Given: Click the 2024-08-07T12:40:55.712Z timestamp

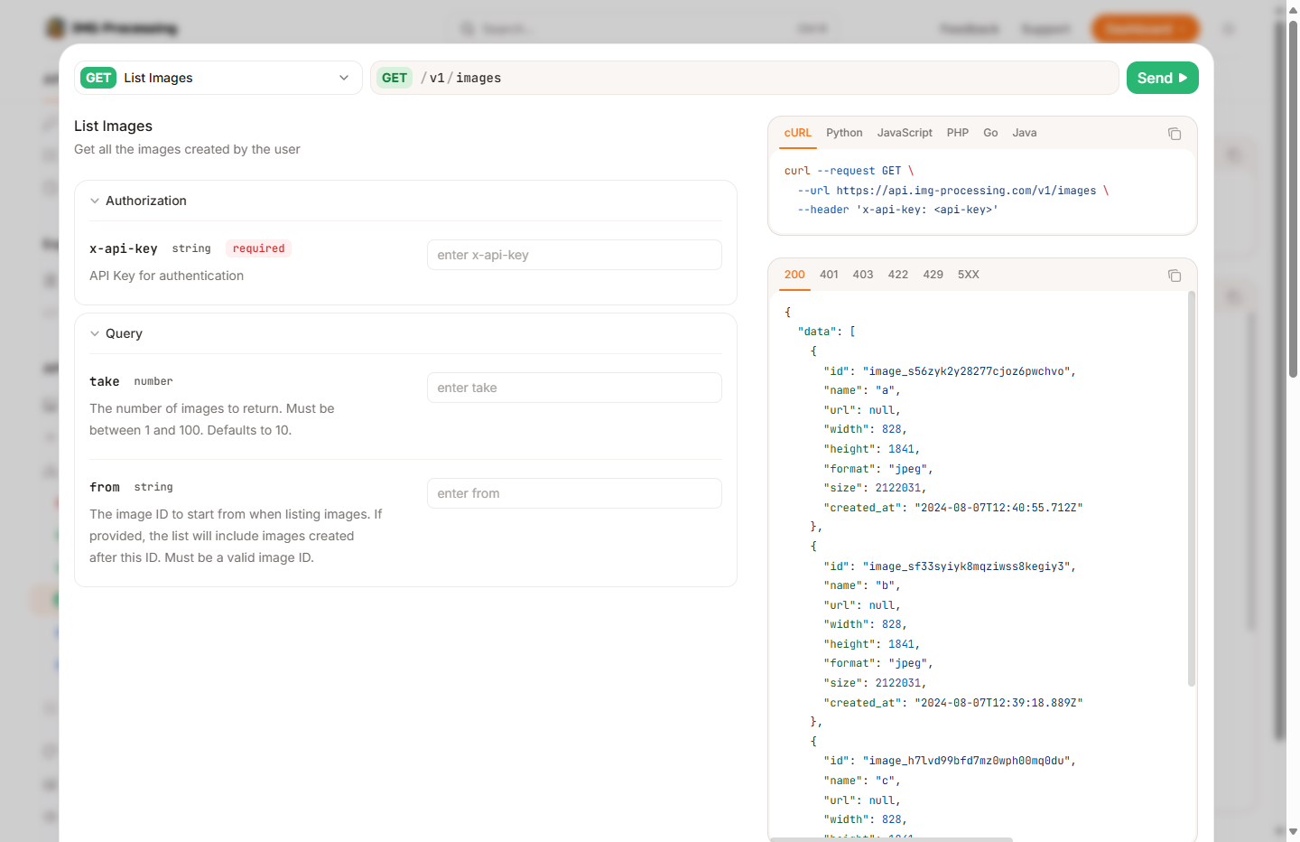Looking at the screenshot, I should pyautogui.click(x=998, y=508).
